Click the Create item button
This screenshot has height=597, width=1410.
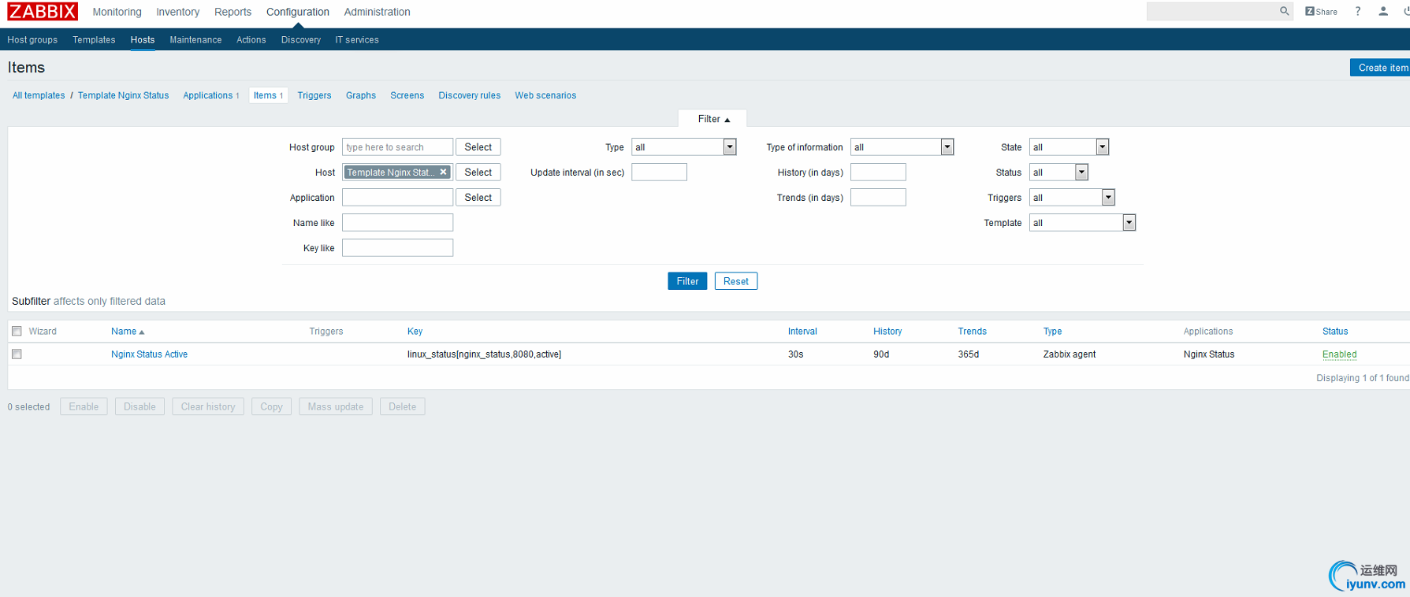coord(1381,68)
